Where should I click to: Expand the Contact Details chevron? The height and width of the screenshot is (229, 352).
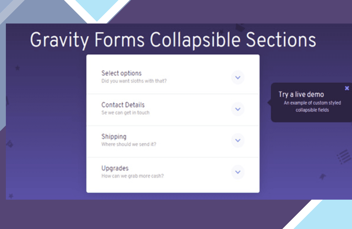238,109
